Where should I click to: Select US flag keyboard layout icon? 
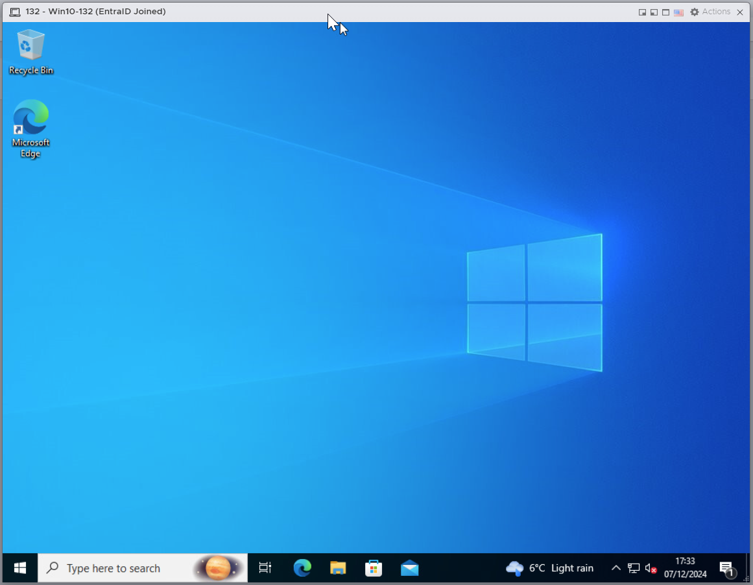pos(678,12)
